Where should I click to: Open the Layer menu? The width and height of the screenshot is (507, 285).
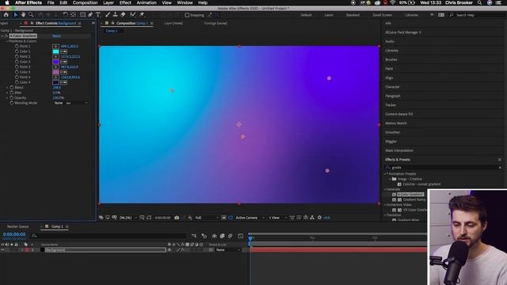[x=109, y=2]
